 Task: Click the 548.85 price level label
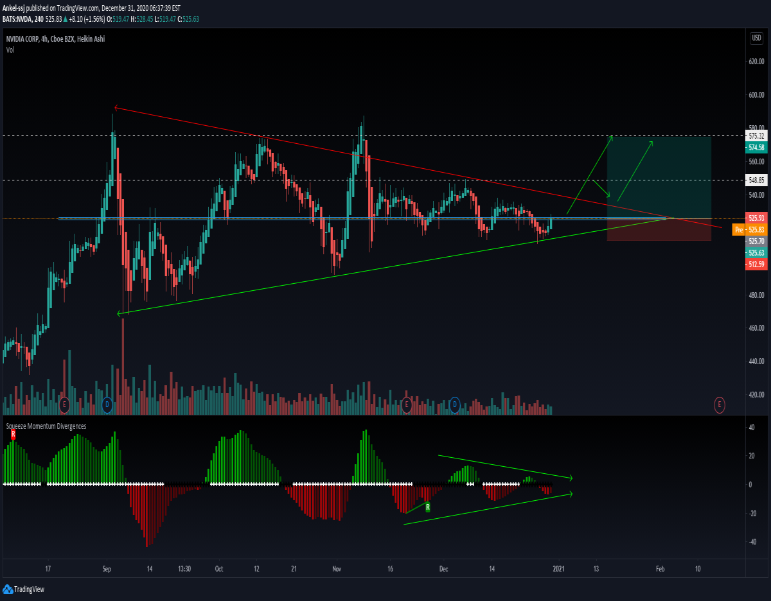click(x=756, y=180)
